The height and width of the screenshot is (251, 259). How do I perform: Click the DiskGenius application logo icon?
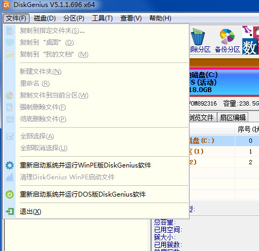(6, 4)
